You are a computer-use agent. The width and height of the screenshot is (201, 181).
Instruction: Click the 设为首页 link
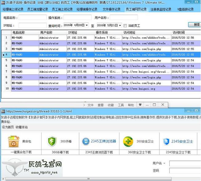8,127
